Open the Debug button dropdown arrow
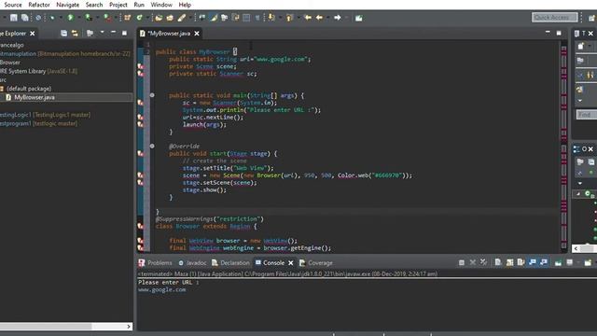The image size is (597, 336). [60, 18]
